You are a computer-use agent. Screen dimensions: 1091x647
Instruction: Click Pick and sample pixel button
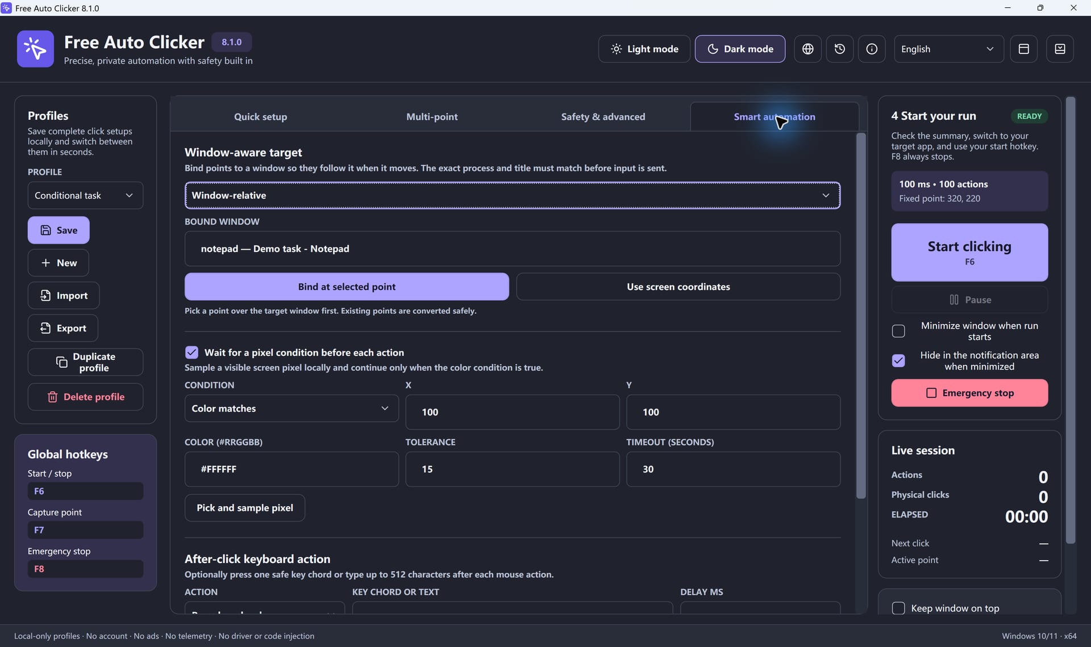pos(245,508)
